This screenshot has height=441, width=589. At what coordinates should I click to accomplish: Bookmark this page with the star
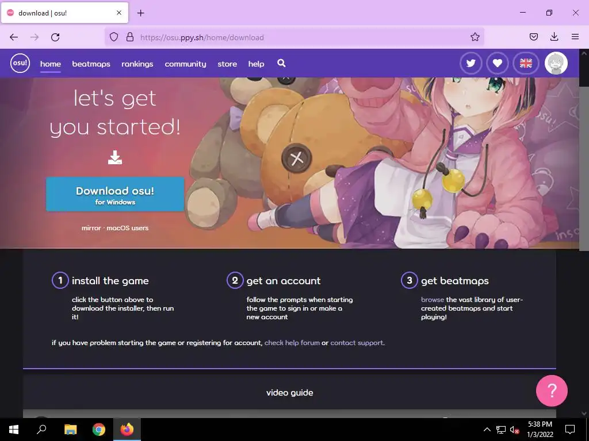475,37
